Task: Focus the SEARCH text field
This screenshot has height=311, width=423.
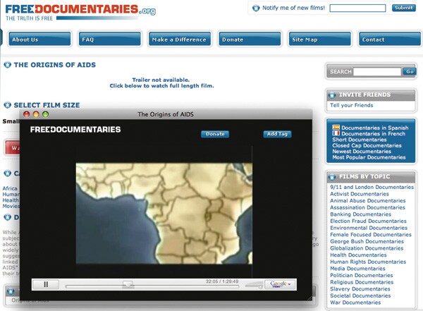Action: pos(377,72)
